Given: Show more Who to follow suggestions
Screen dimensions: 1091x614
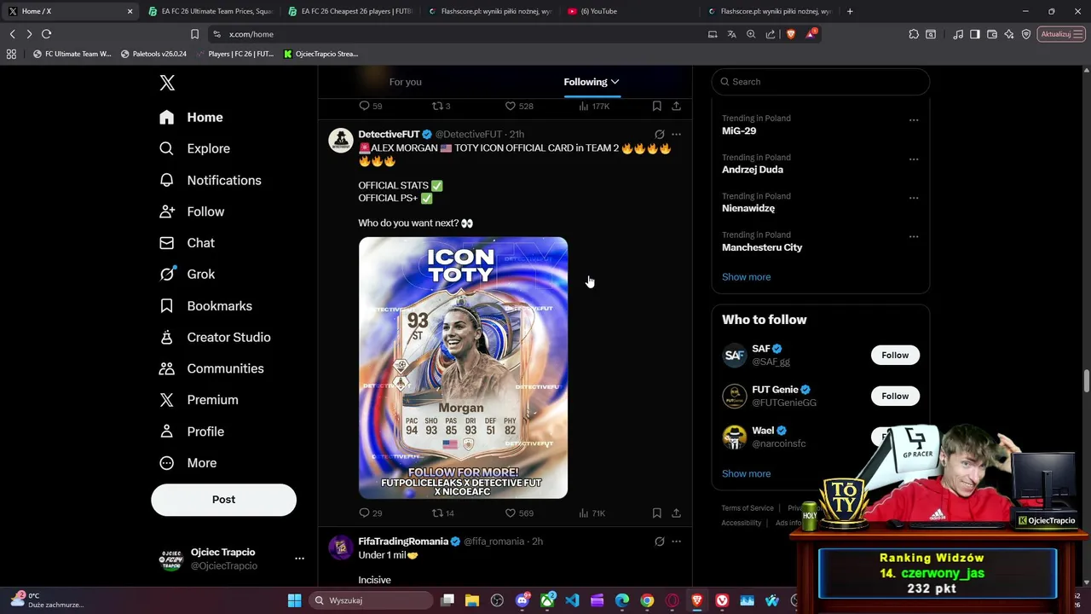Looking at the screenshot, I should pos(746,474).
